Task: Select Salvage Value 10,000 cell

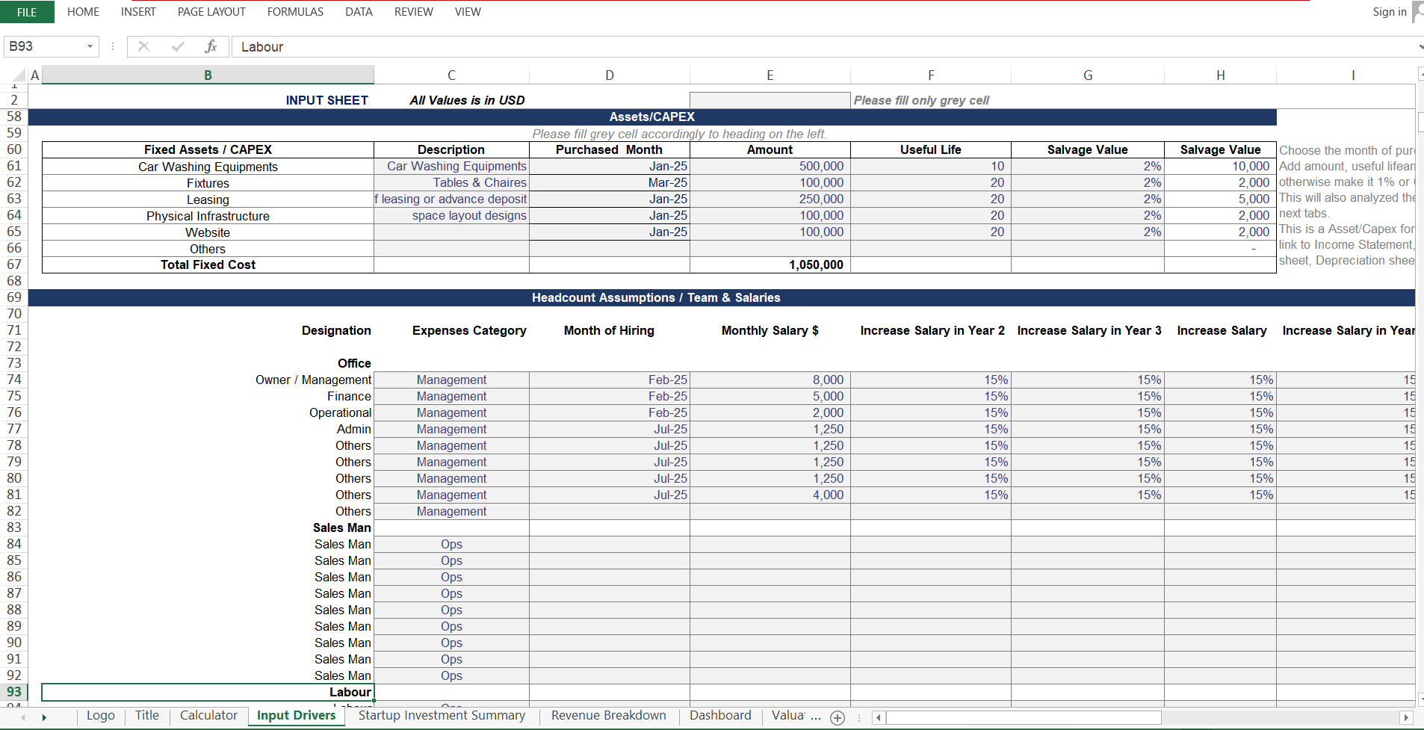Action: [1220, 166]
